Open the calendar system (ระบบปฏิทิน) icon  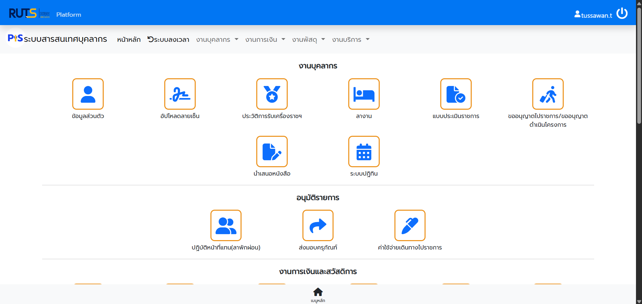(364, 151)
